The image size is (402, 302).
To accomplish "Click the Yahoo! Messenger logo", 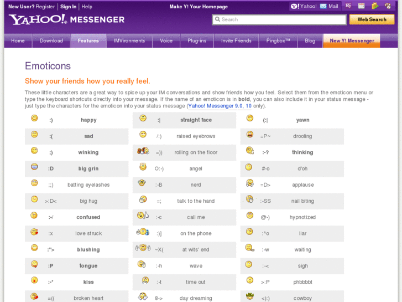I will [x=66, y=19].
